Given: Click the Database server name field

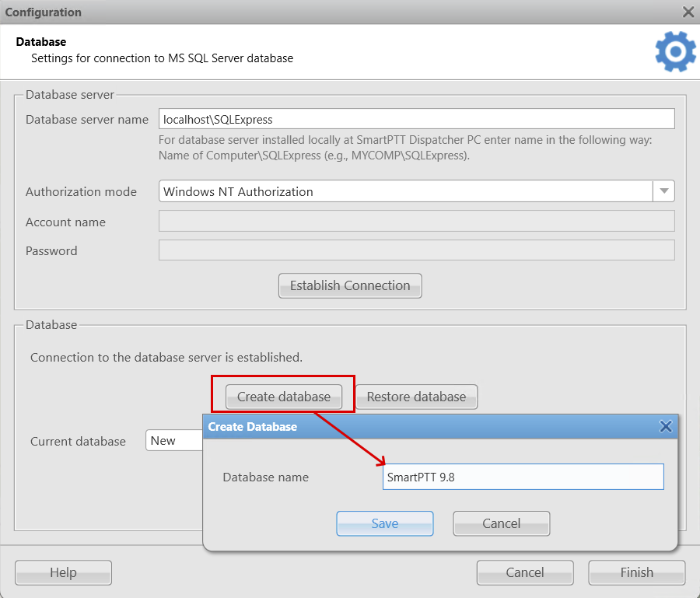Looking at the screenshot, I should (417, 119).
